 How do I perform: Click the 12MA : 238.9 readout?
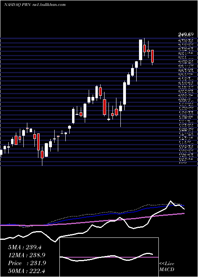pyautogui.click(x=27, y=255)
